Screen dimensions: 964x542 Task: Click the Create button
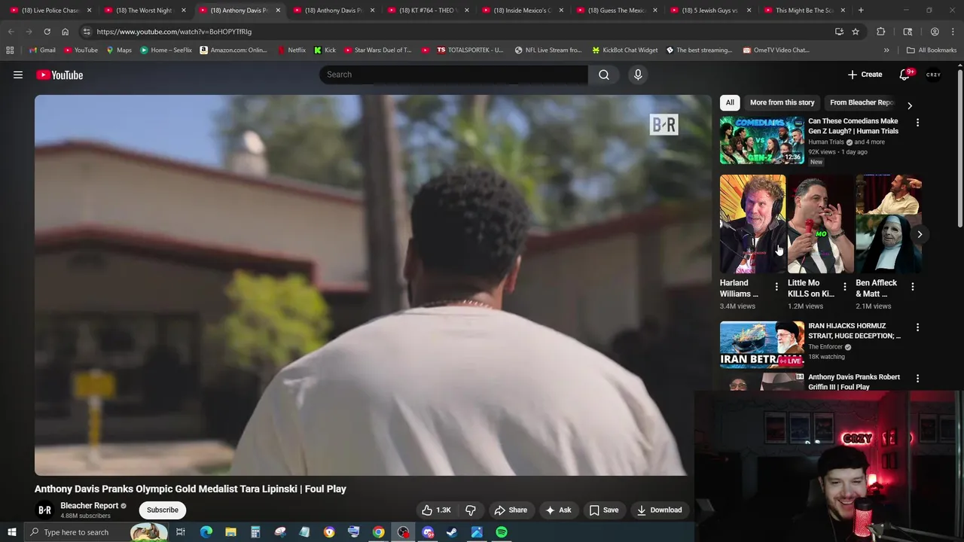point(865,75)
